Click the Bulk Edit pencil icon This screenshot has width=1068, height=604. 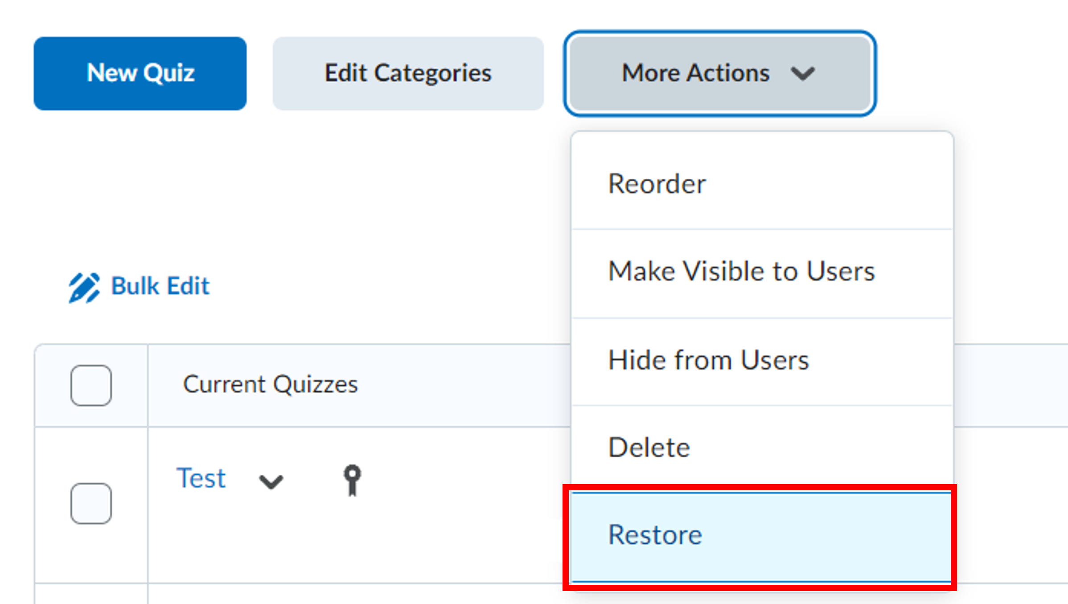click(84, 288)
